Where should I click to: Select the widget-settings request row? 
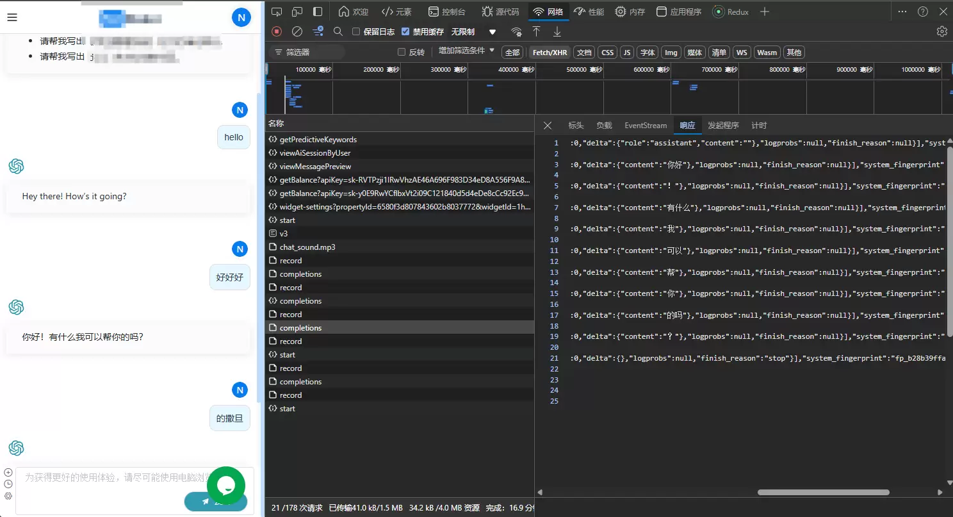tap(400, 207)
